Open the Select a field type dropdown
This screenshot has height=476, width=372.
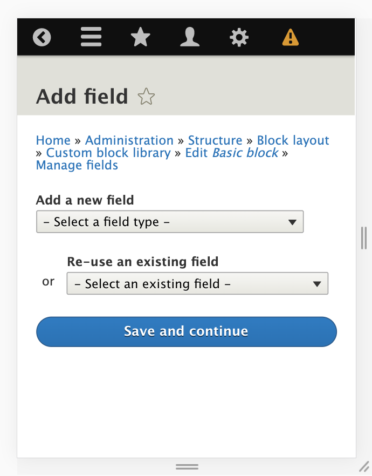pyautogui.click(x=169, y=221)
